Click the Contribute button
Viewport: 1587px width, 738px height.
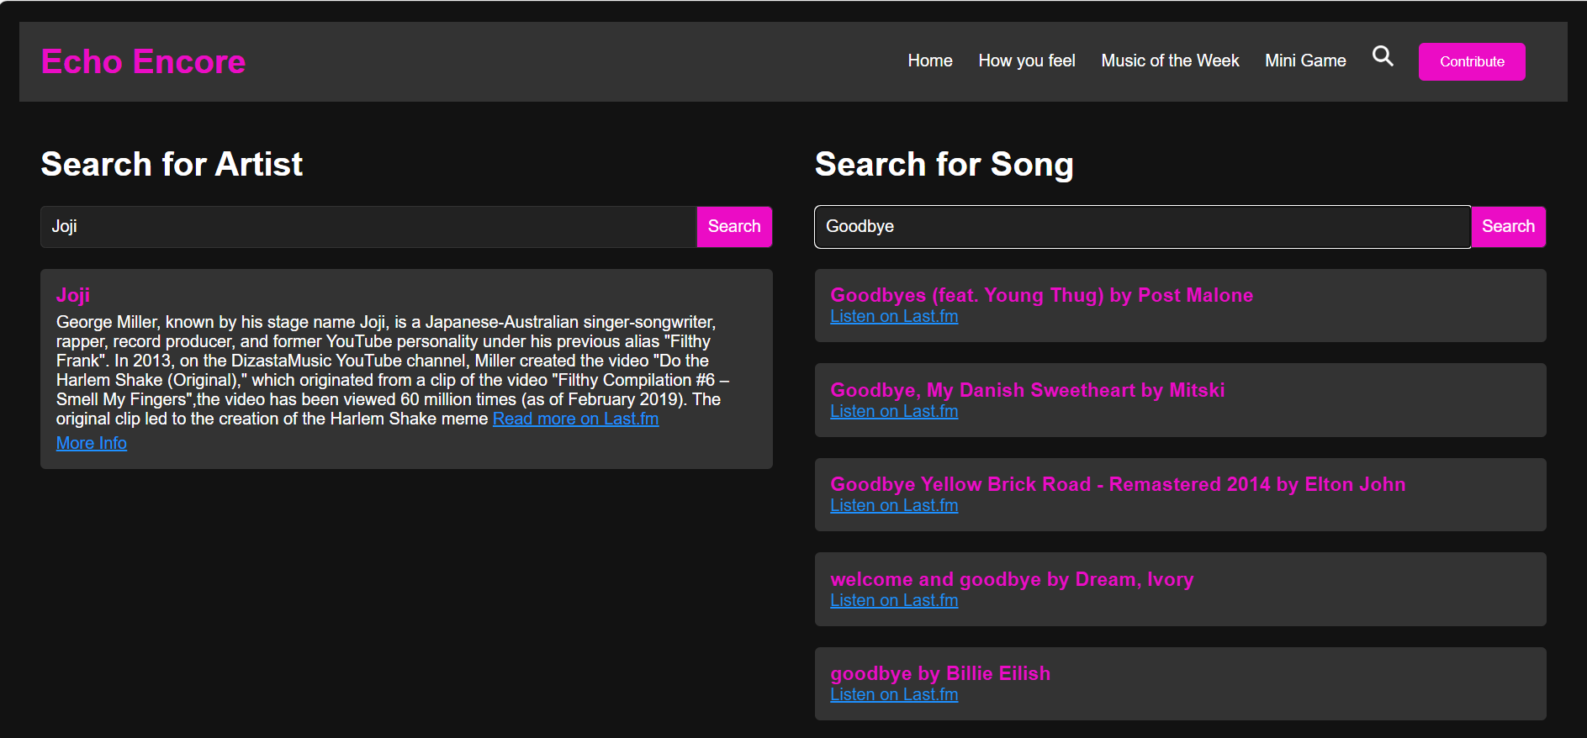pos(1471,61)
